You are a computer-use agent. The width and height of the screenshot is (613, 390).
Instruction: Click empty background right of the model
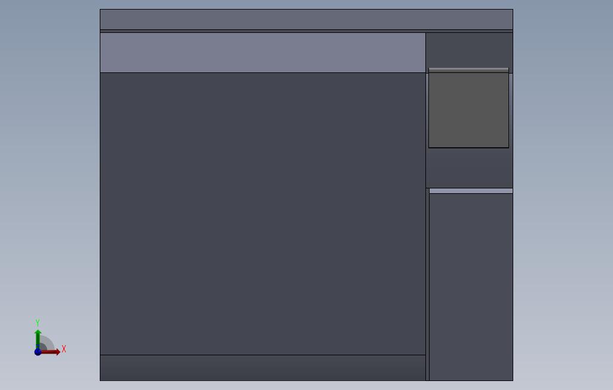[x=563, y=196]
